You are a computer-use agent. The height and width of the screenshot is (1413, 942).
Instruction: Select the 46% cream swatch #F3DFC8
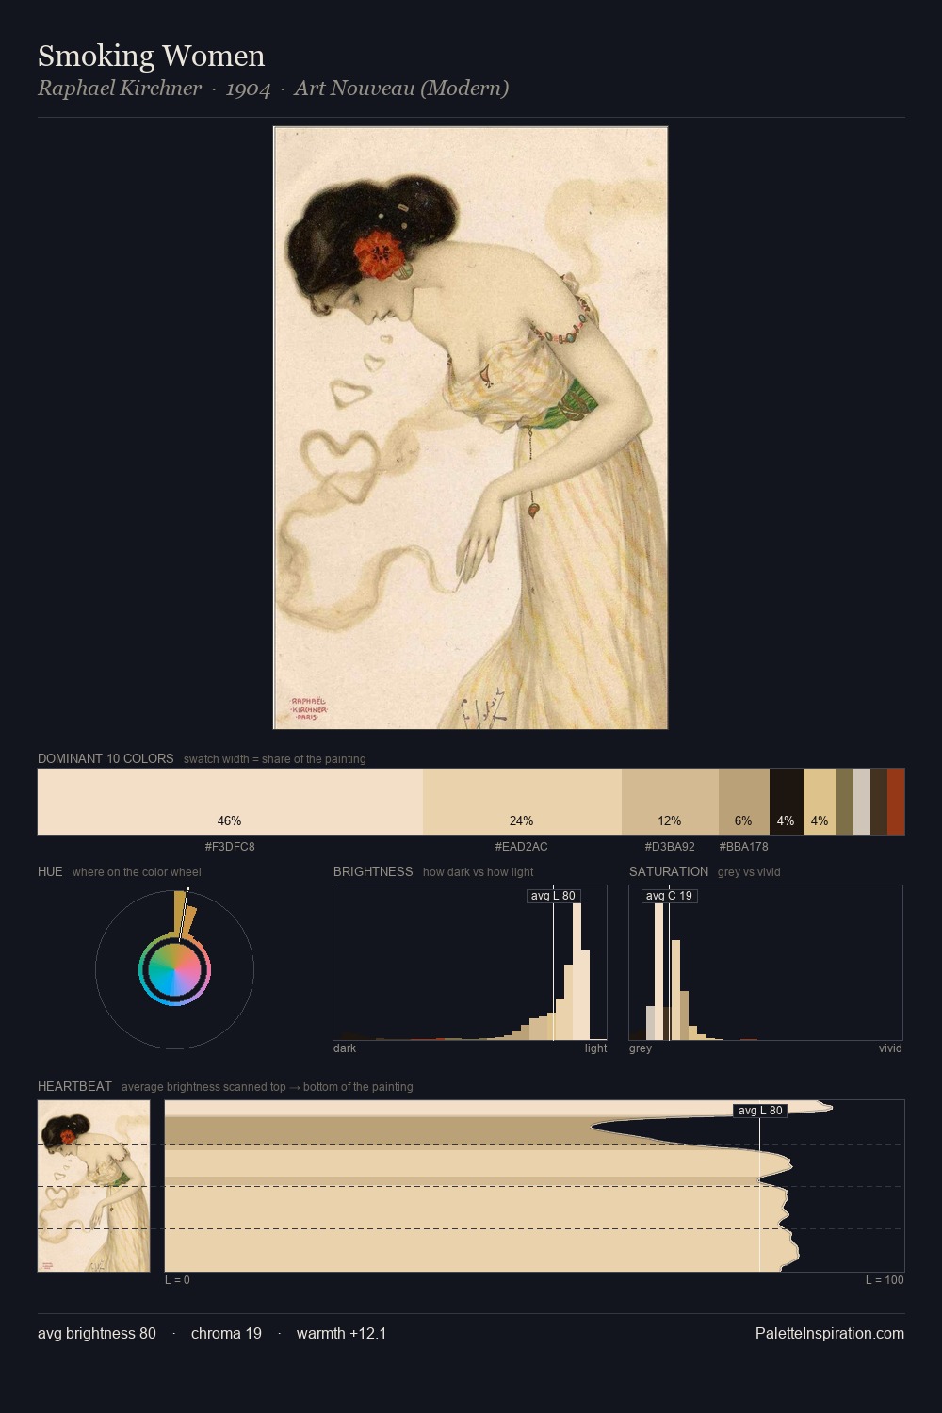coord(230,802)
